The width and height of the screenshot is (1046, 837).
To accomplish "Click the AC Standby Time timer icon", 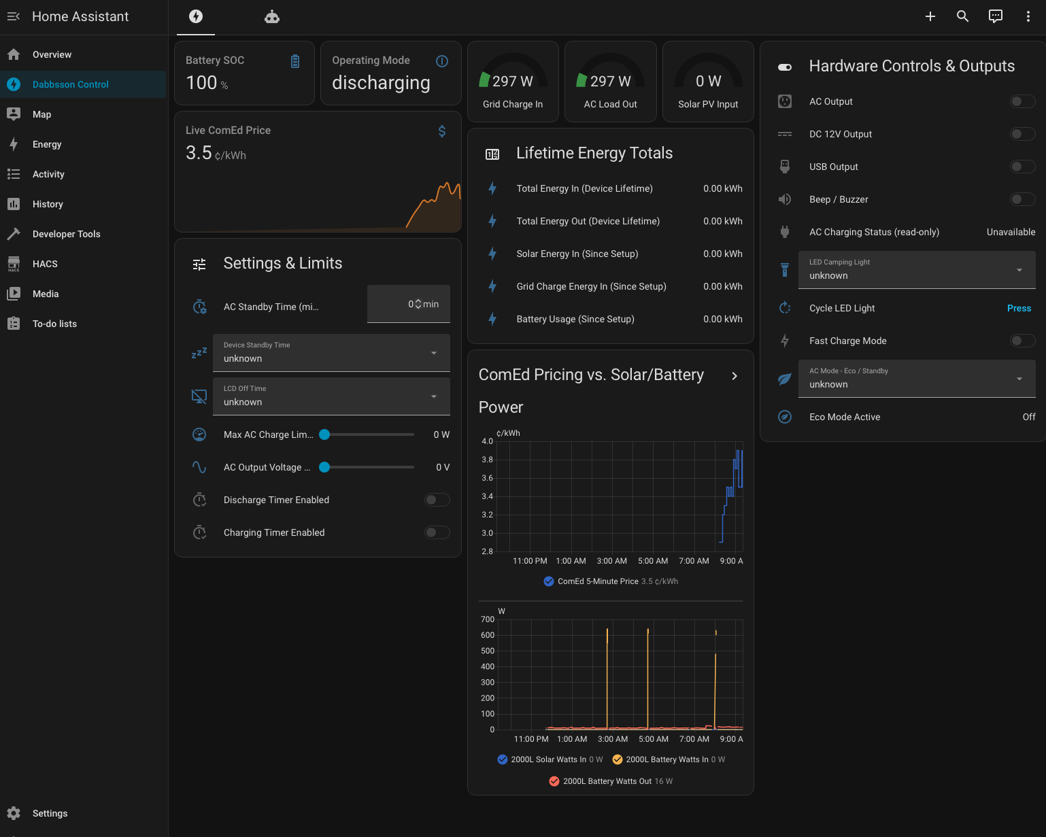I will coord(199,307).
